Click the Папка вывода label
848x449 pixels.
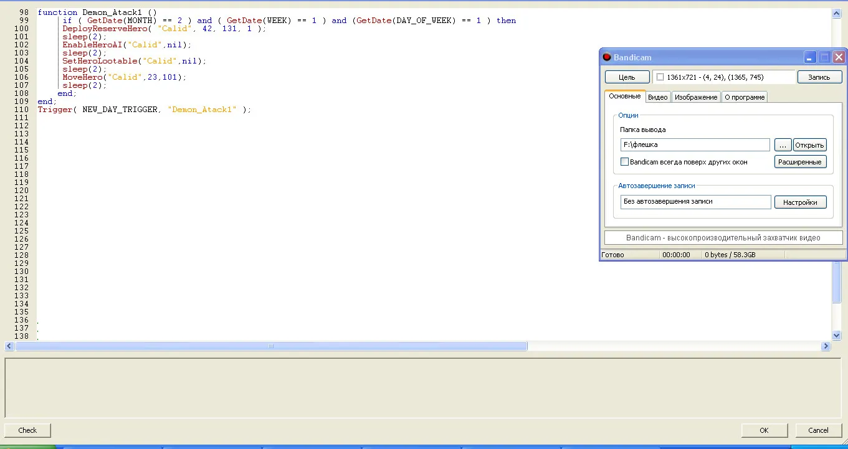tap(643, 130)
